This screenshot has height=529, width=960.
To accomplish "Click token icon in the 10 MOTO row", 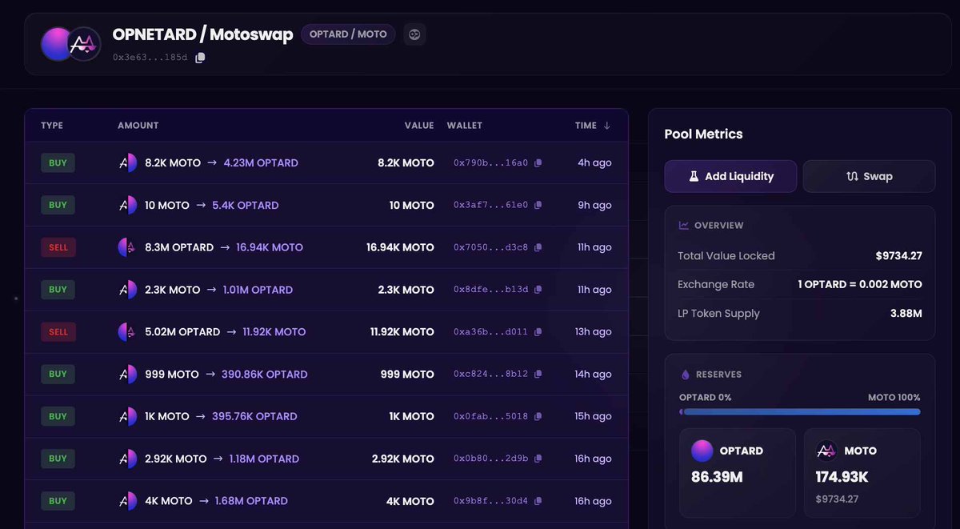I will 127,205.
